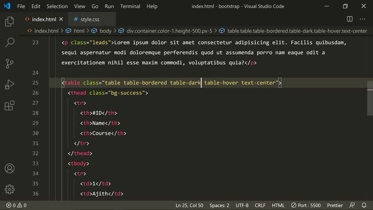
Task: Click the text "Ajith" on line 36
Action: point(100,194)
